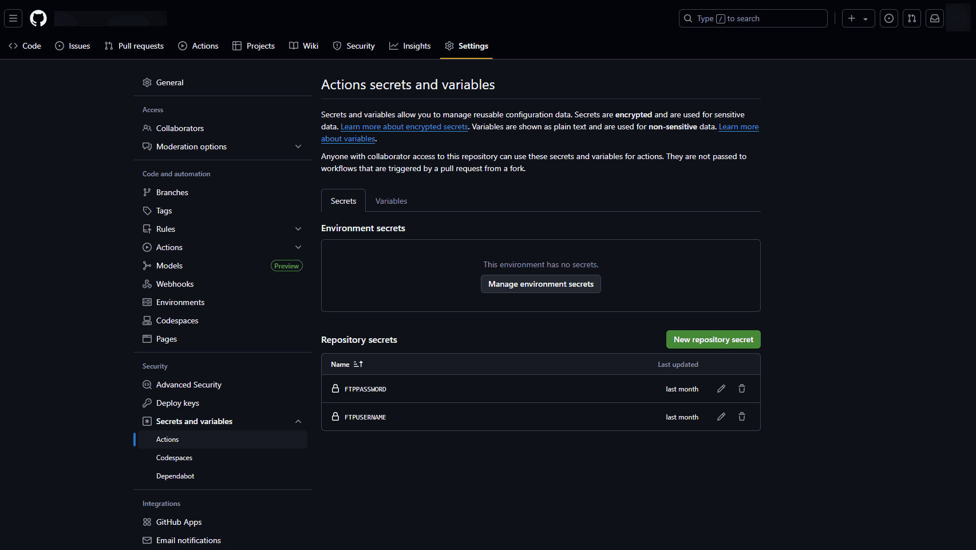
Task: Open Learn more about encrypted secrets link
Action: [x=404, y=127]
